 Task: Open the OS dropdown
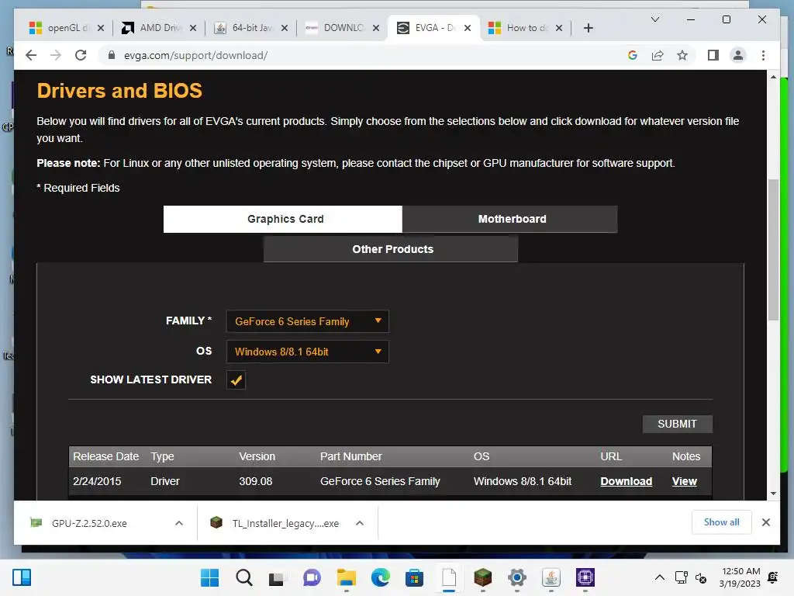(307, 352)
